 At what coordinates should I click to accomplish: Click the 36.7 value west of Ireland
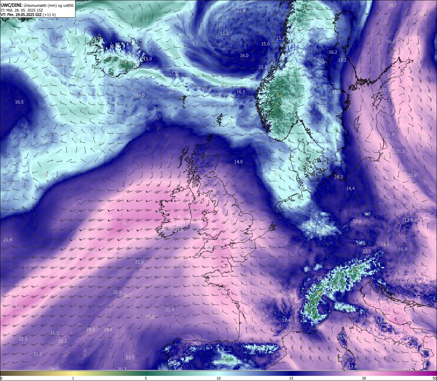pyautogui.click(x=126, y=223)
